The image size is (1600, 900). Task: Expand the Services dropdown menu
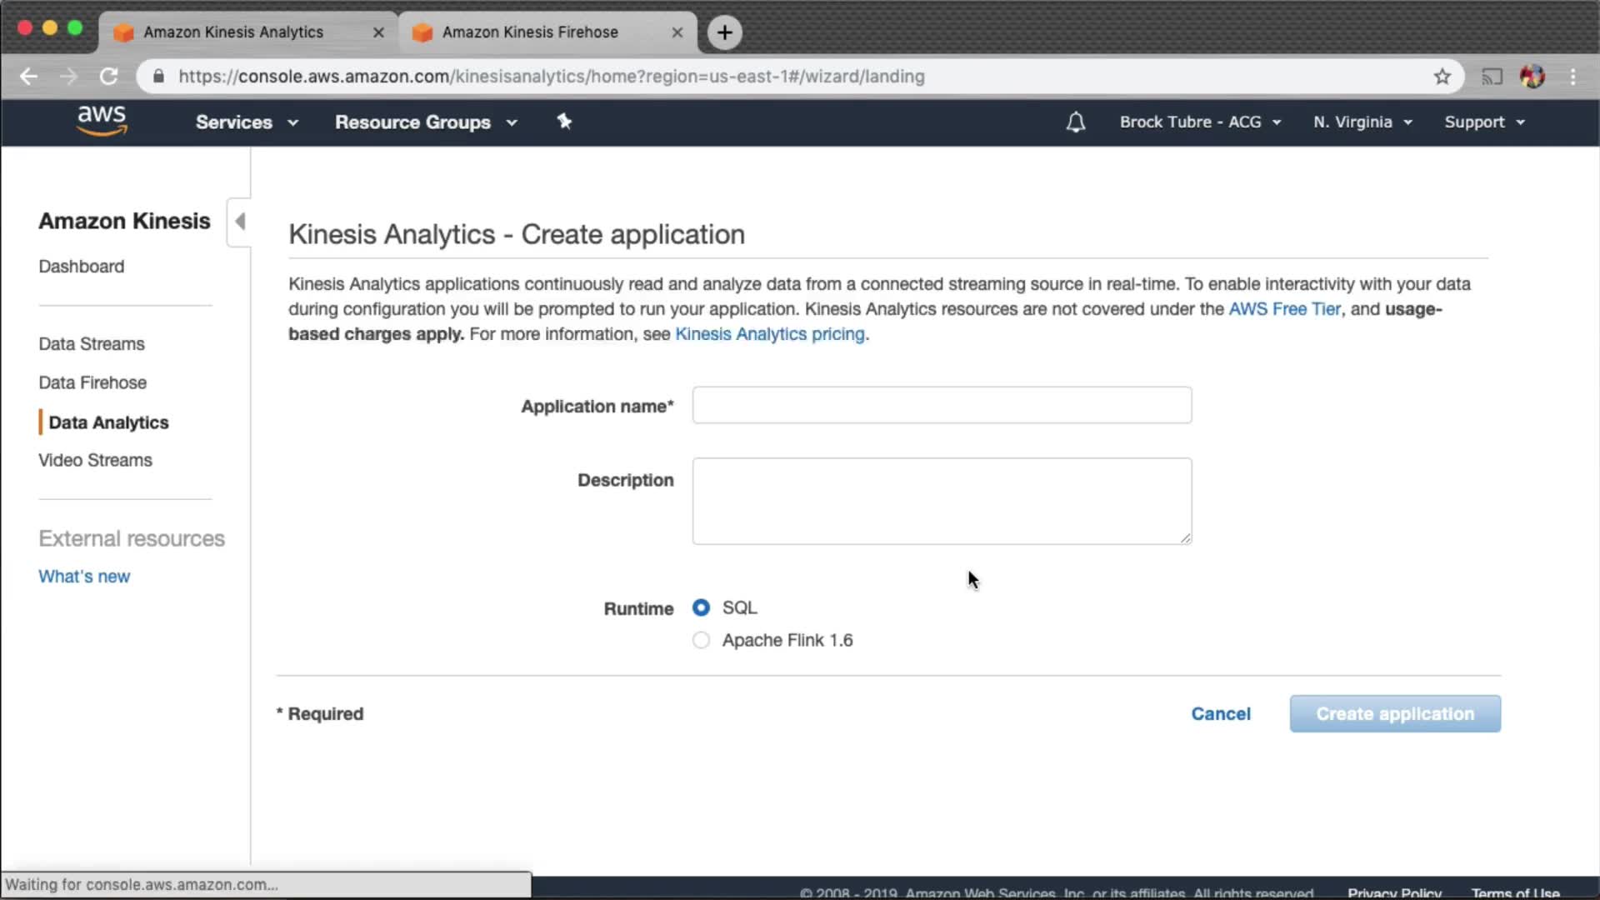pos(247,122)
